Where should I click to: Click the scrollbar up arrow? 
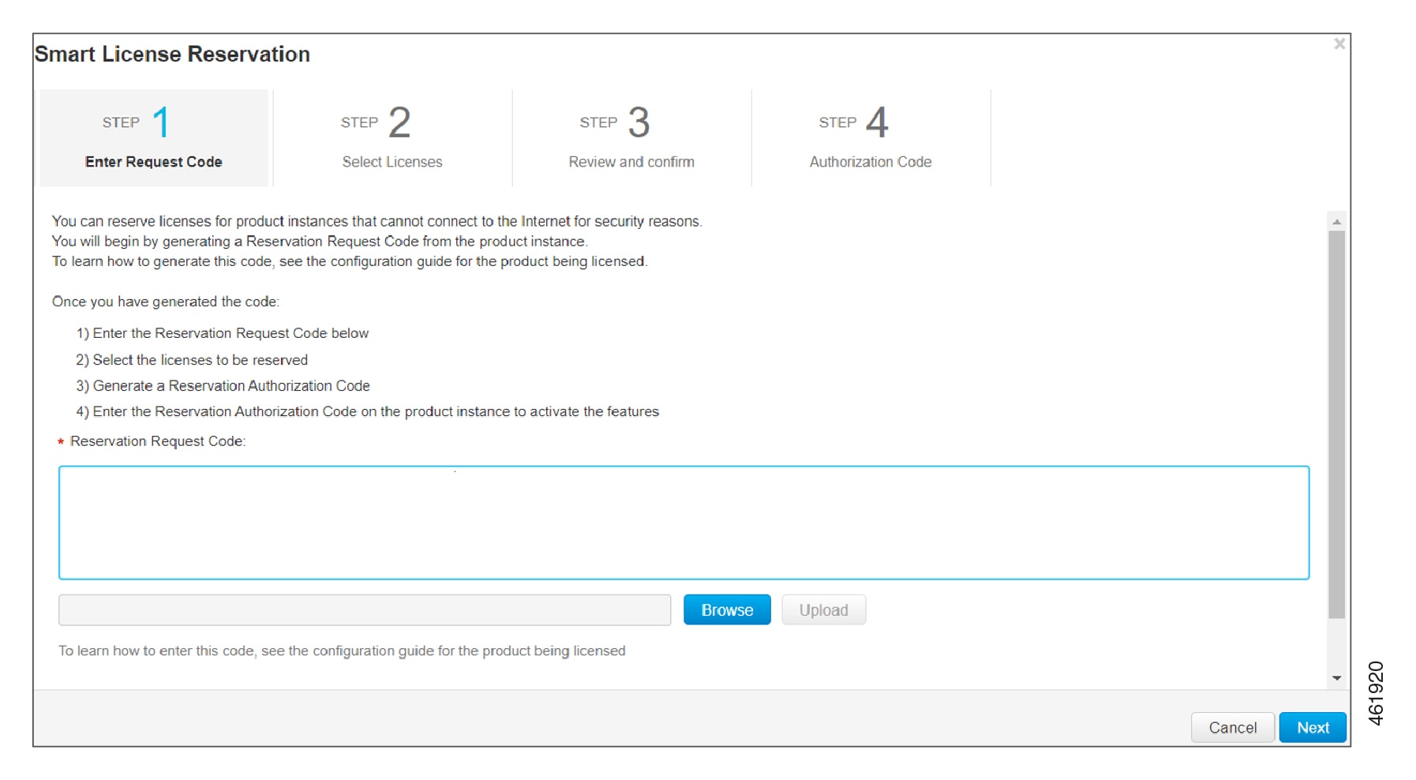click(x=1336, y=222)
